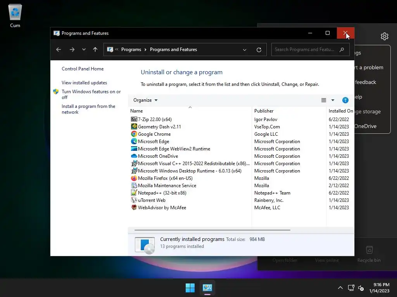Sort by the Publisher column header
Image resolution: width=397 pixels, height=297 pixels.
pos(289,111)
